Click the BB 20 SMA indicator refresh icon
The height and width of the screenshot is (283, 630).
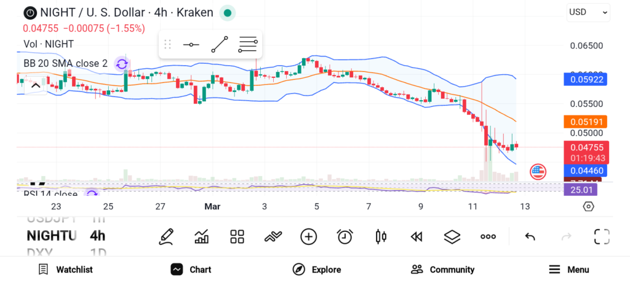[x=122, y=64]
